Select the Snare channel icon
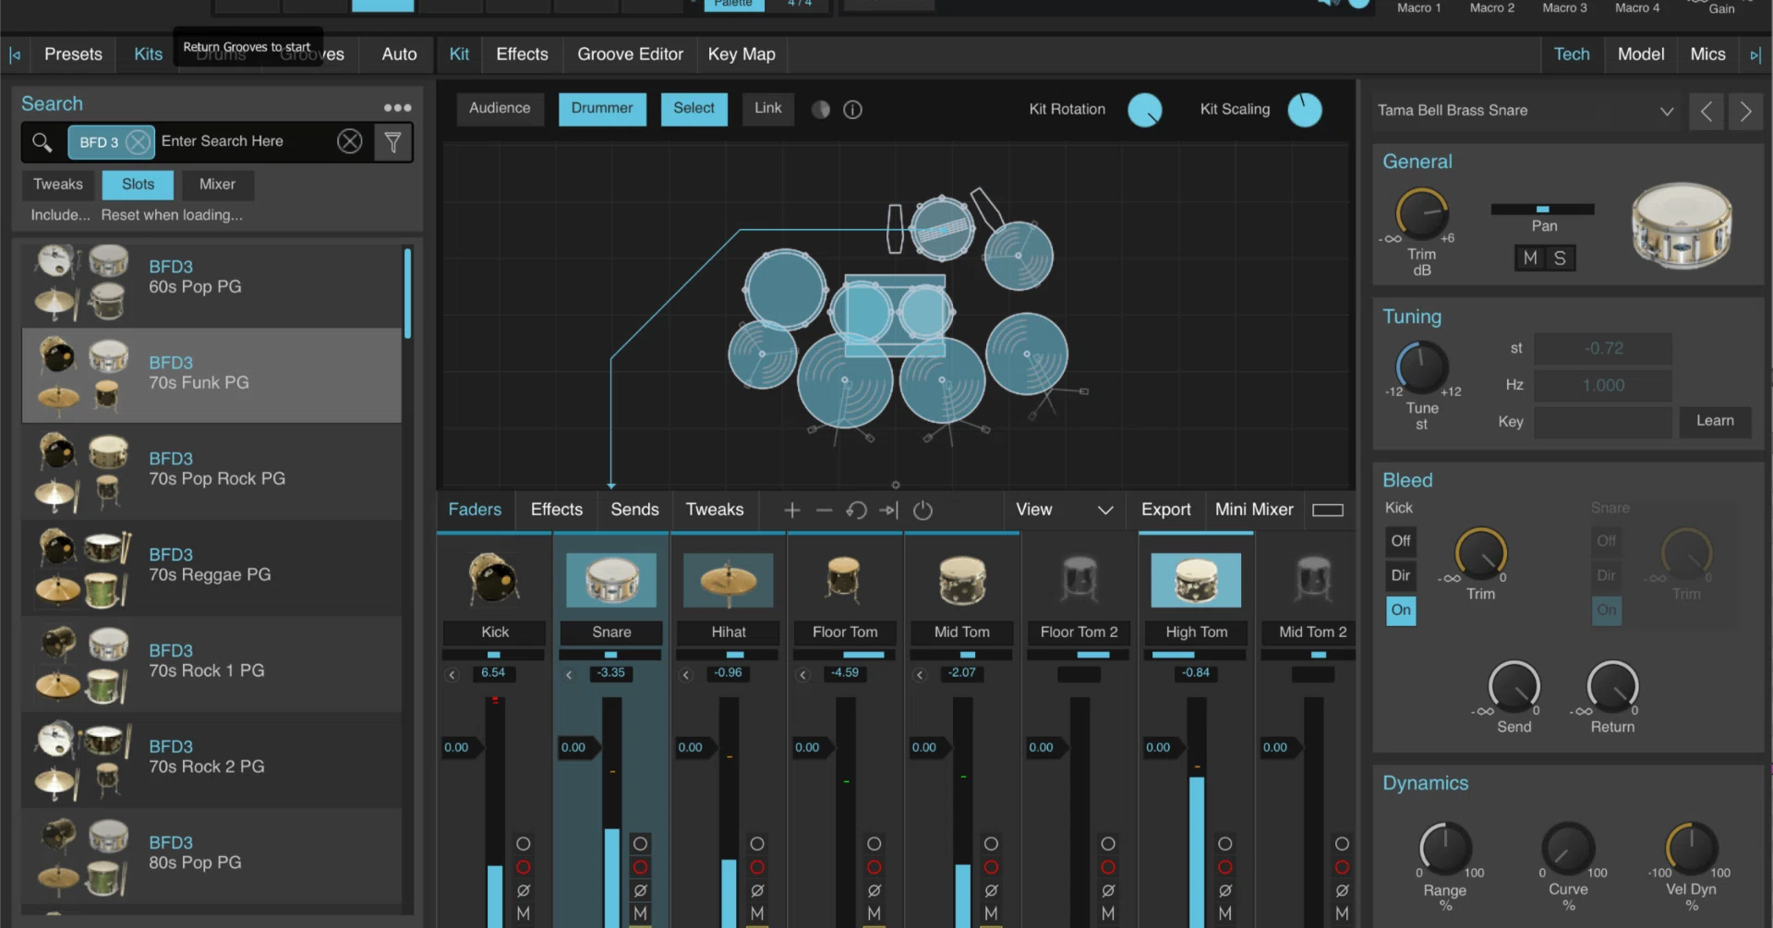The image size is (1773, 928). pyautogui.click(x=611, y=580)
